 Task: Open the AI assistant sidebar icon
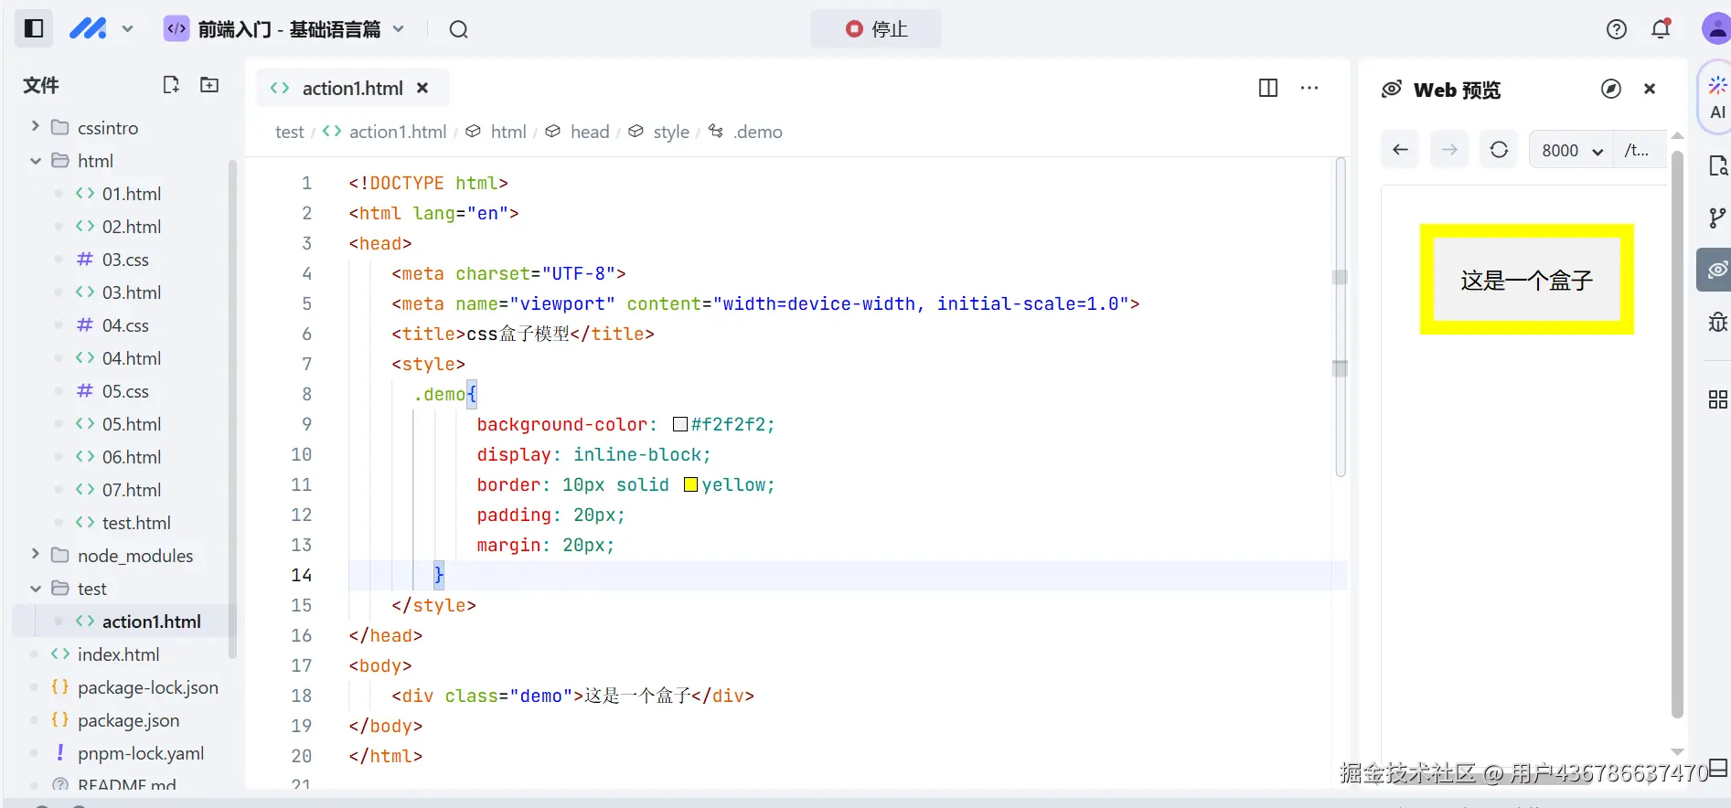pos(1717,98)
